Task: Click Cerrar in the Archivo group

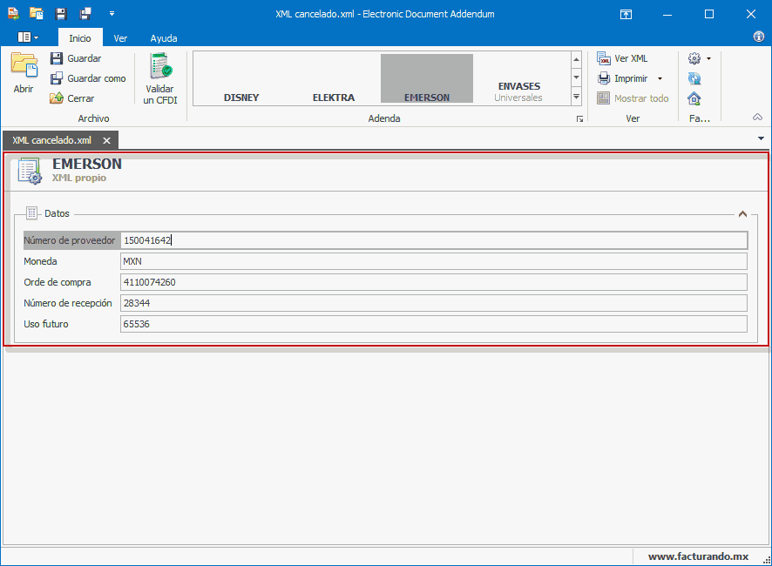Action: coord(72,98)
